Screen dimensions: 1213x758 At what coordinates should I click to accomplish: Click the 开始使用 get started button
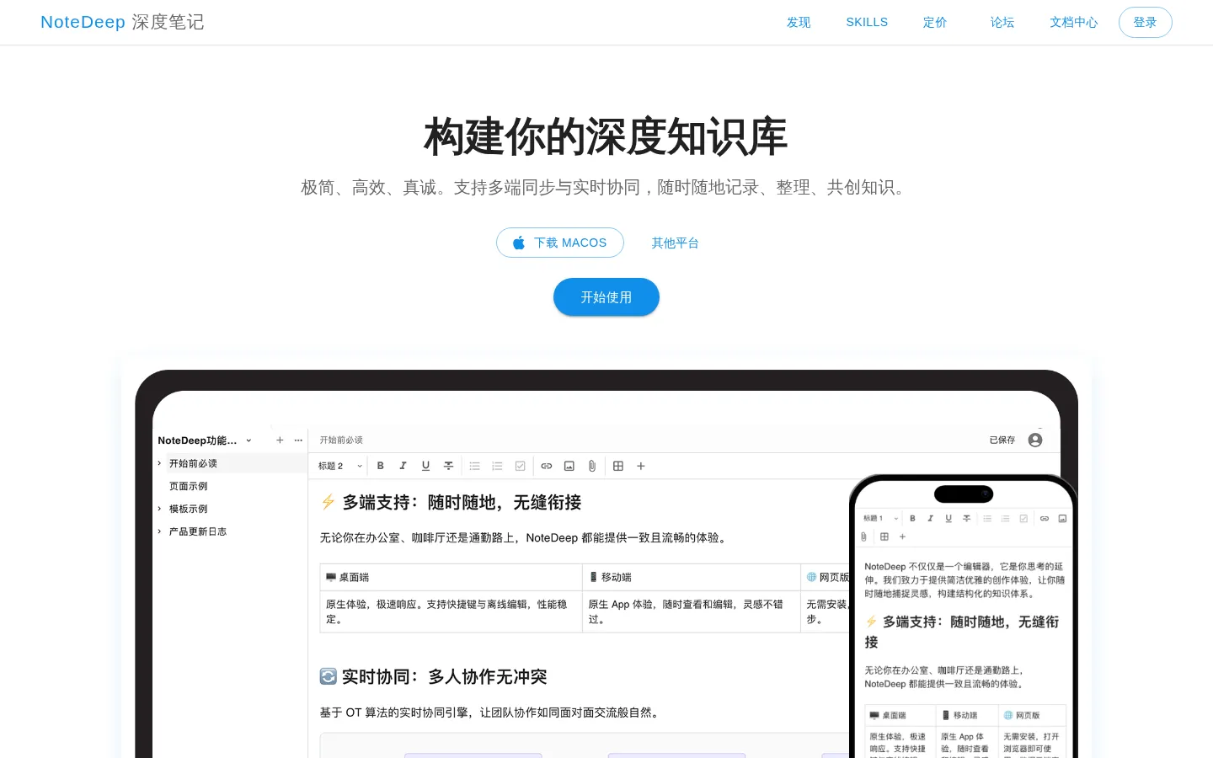(606, 297)
